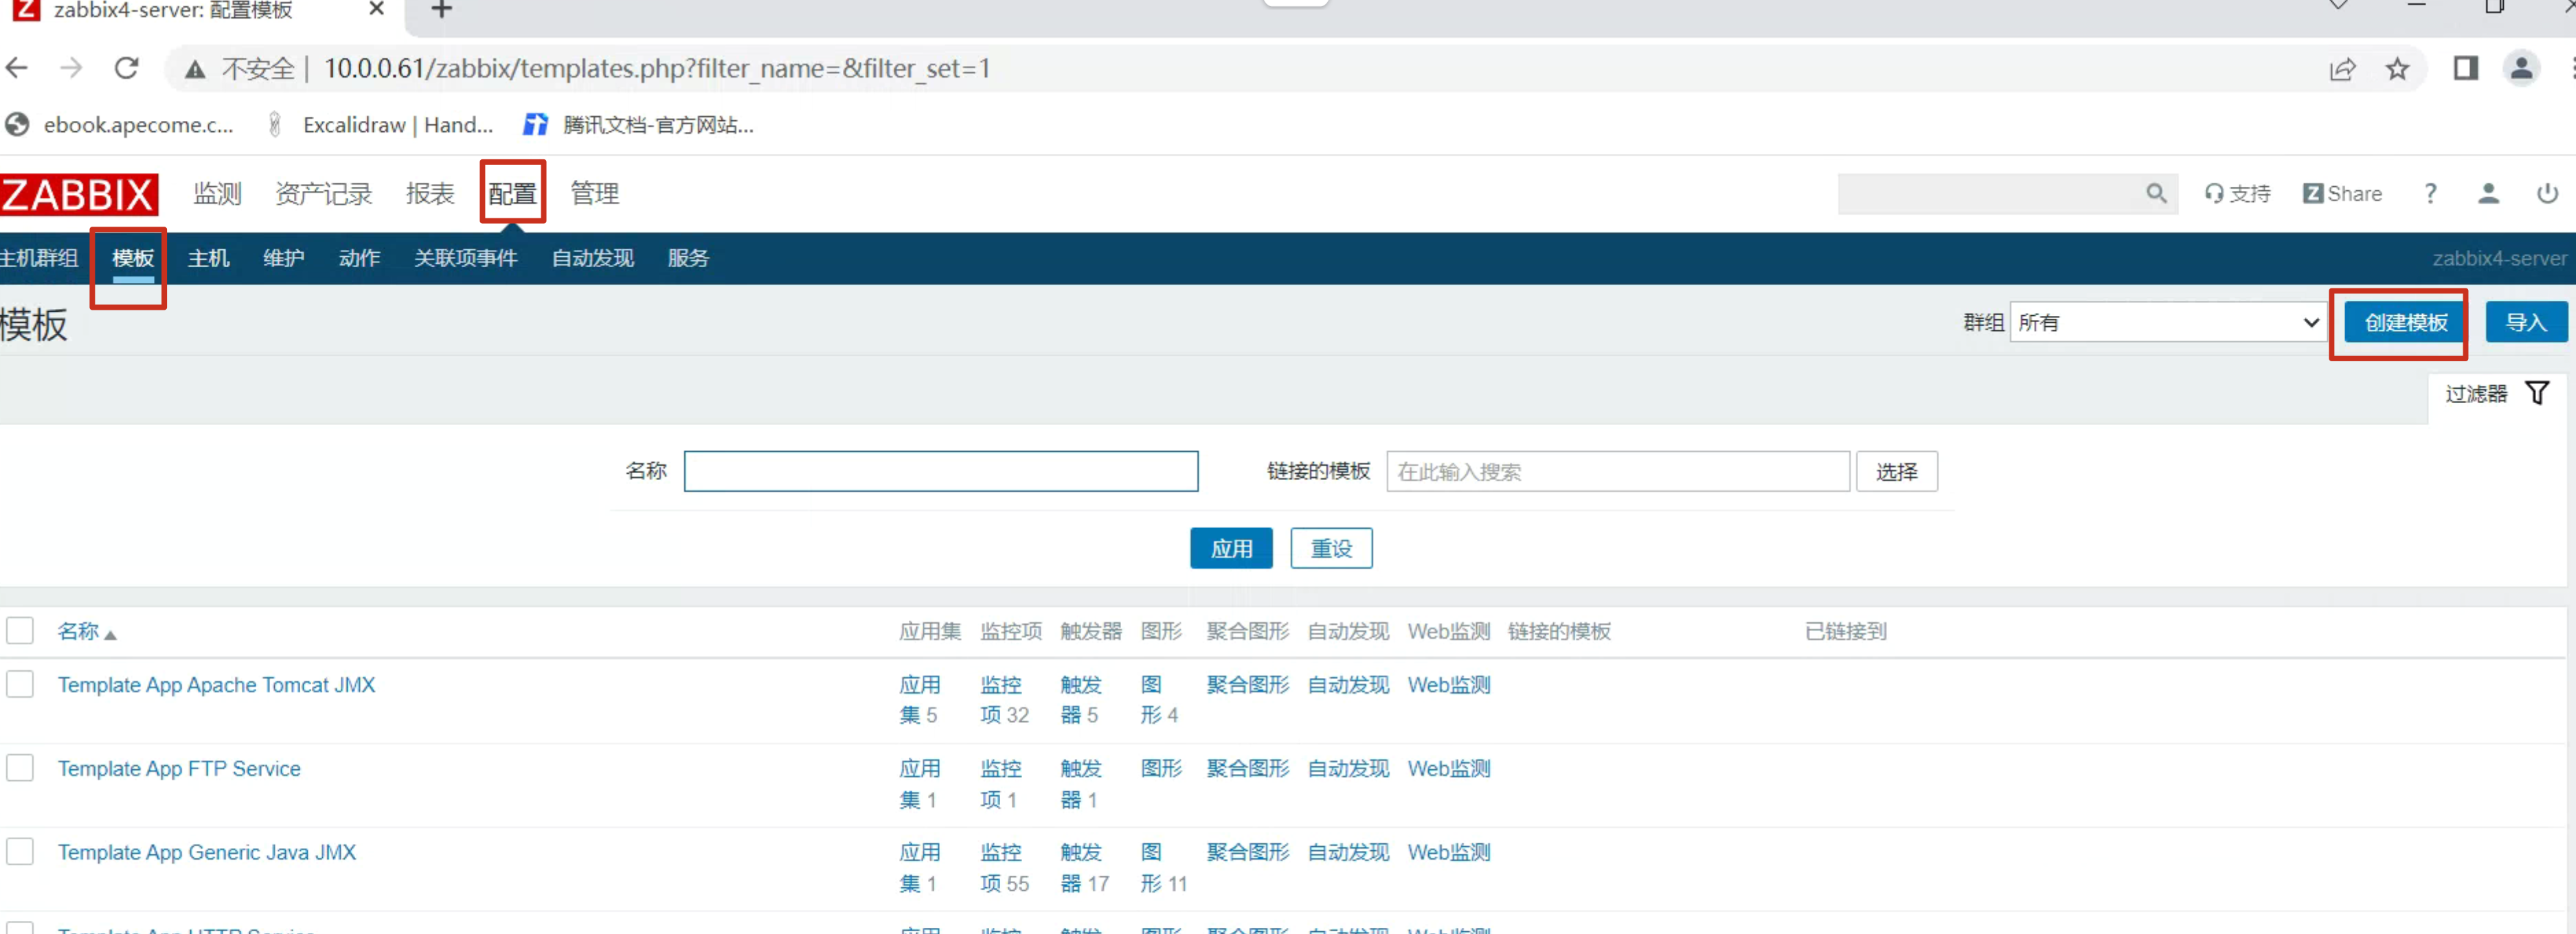
Task: Tick the checkbox for Template App Apache Tomcat JMX
Action: pyautogui.click(x=20, y=684)
